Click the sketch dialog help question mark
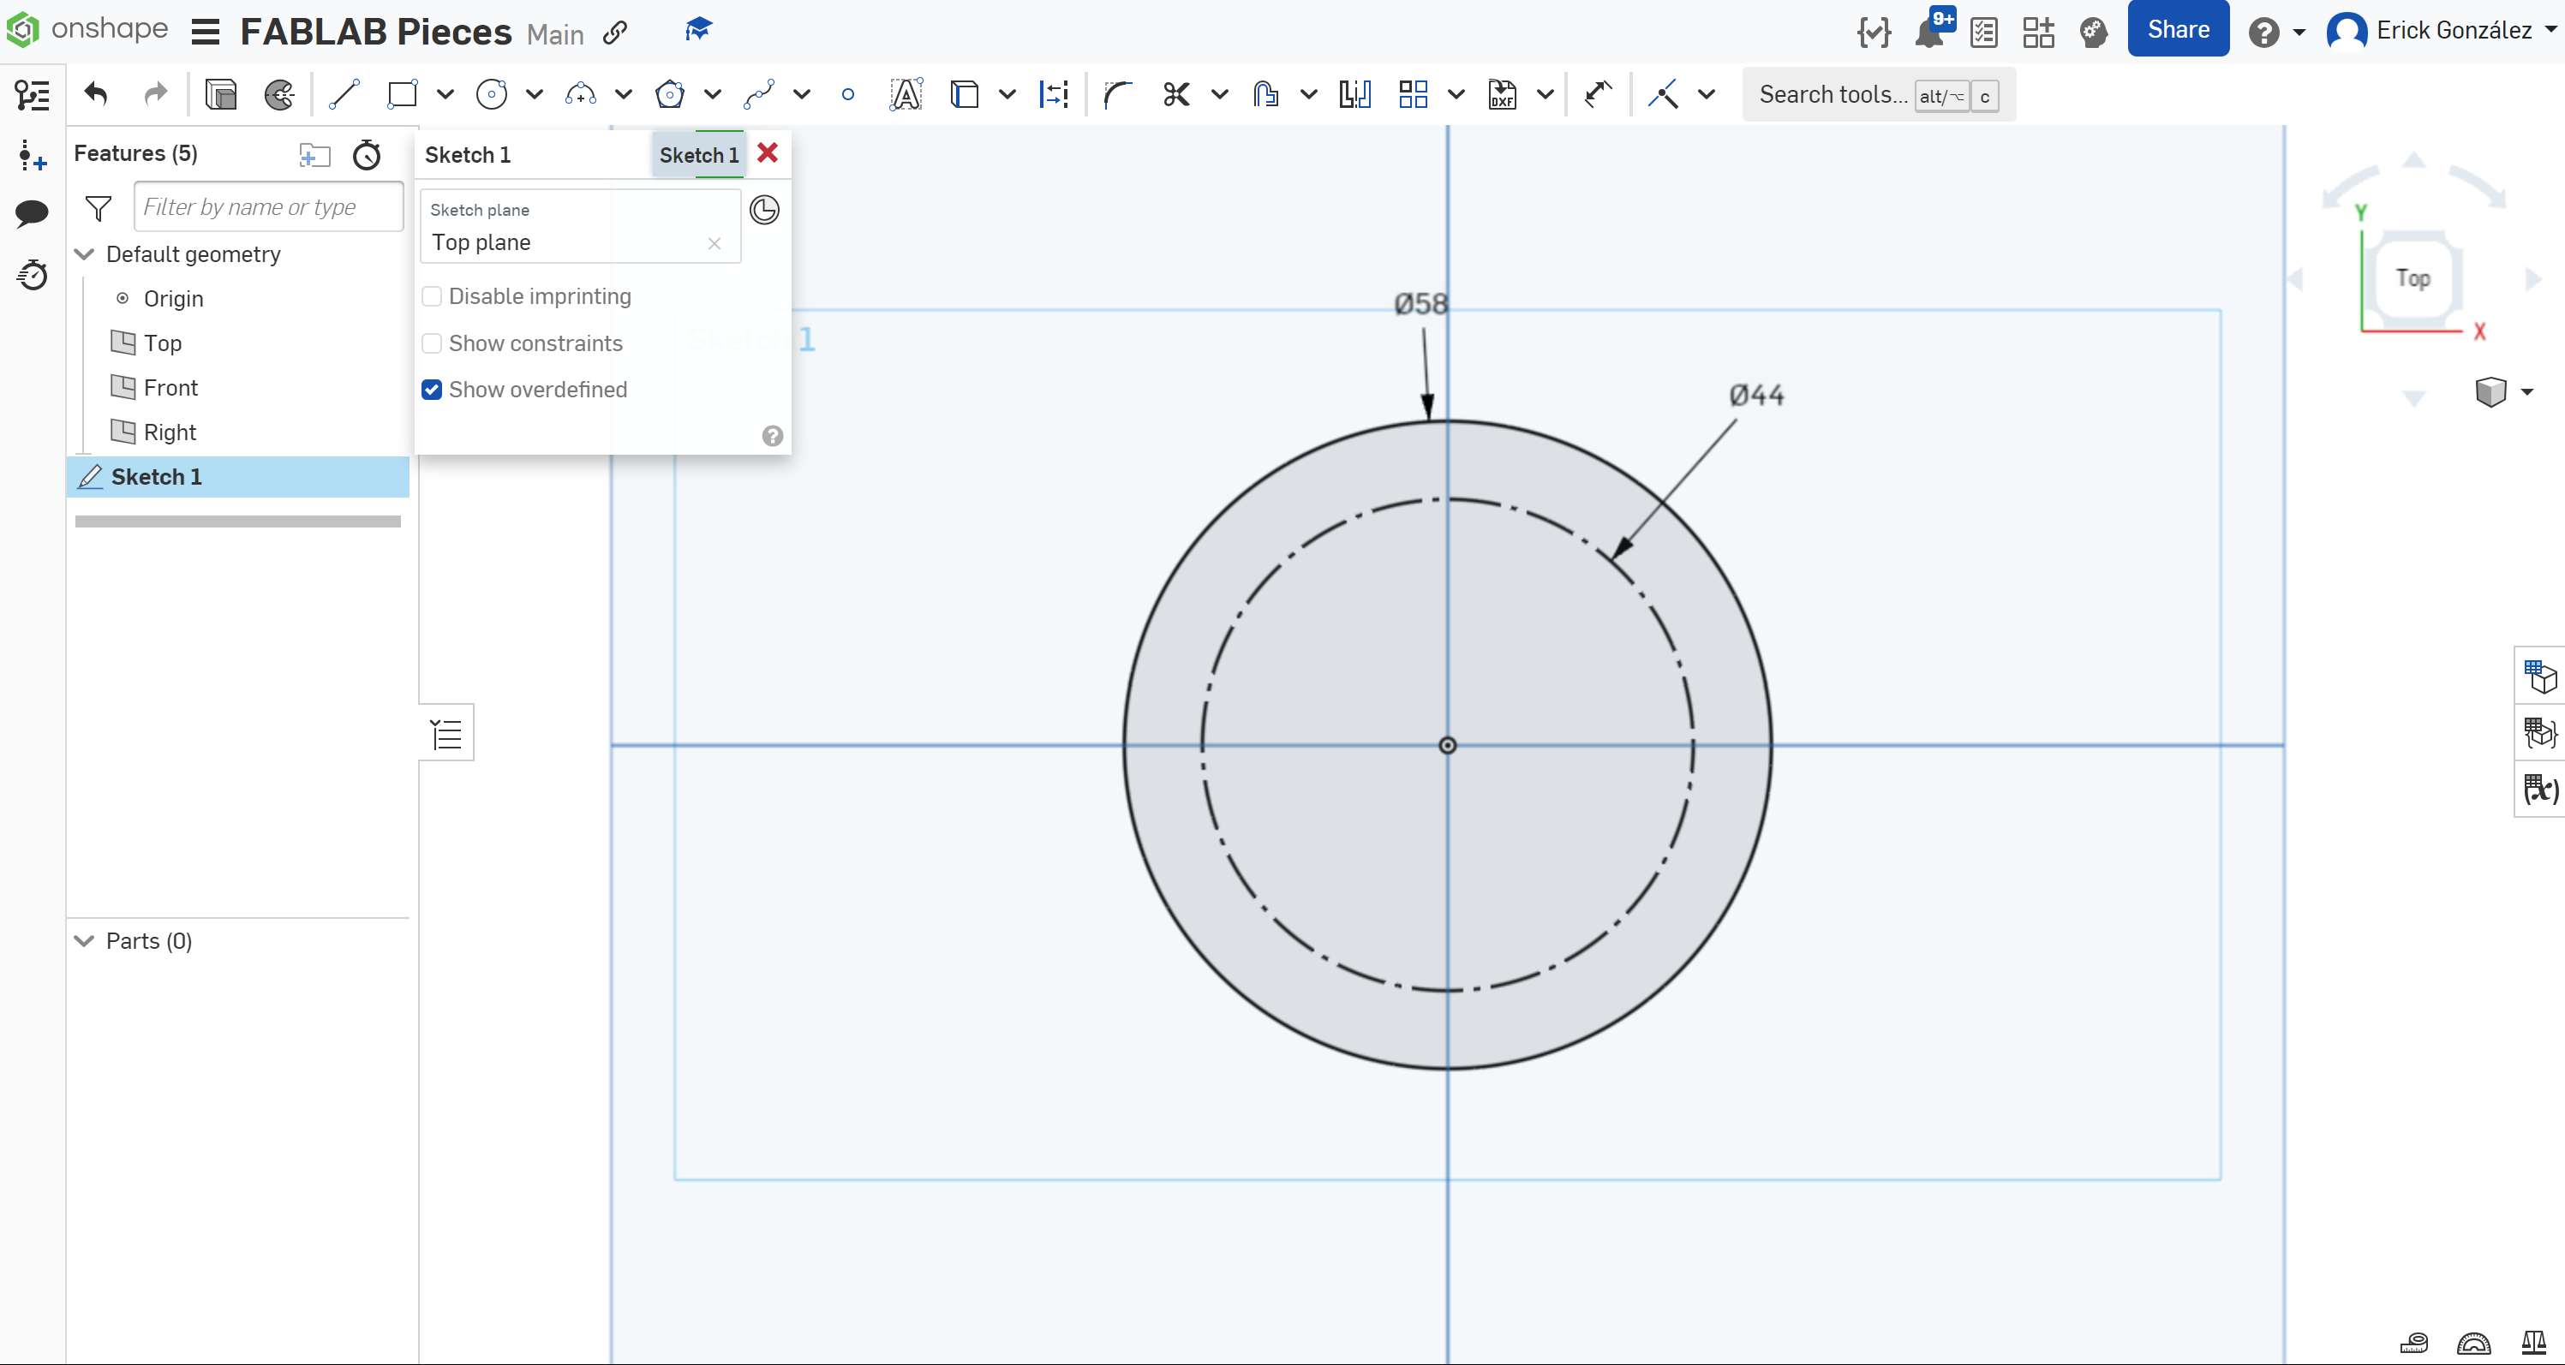The width and height of the screenshot is (2565, 1365). coord(773,436)
